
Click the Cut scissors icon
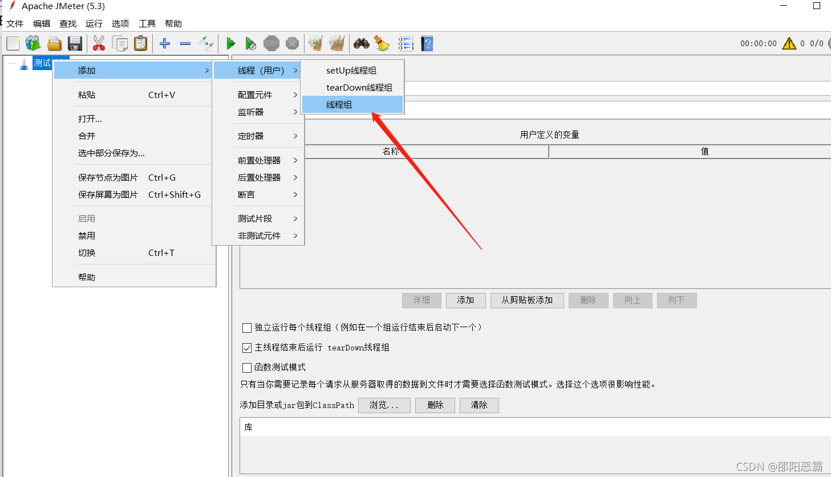(99, 43)
